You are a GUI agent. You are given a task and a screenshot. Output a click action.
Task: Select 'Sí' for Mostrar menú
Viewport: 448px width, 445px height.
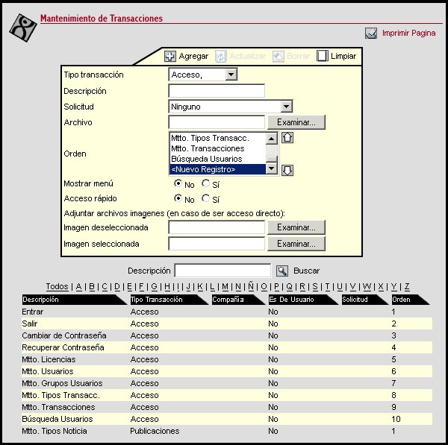tap(205, 183)
